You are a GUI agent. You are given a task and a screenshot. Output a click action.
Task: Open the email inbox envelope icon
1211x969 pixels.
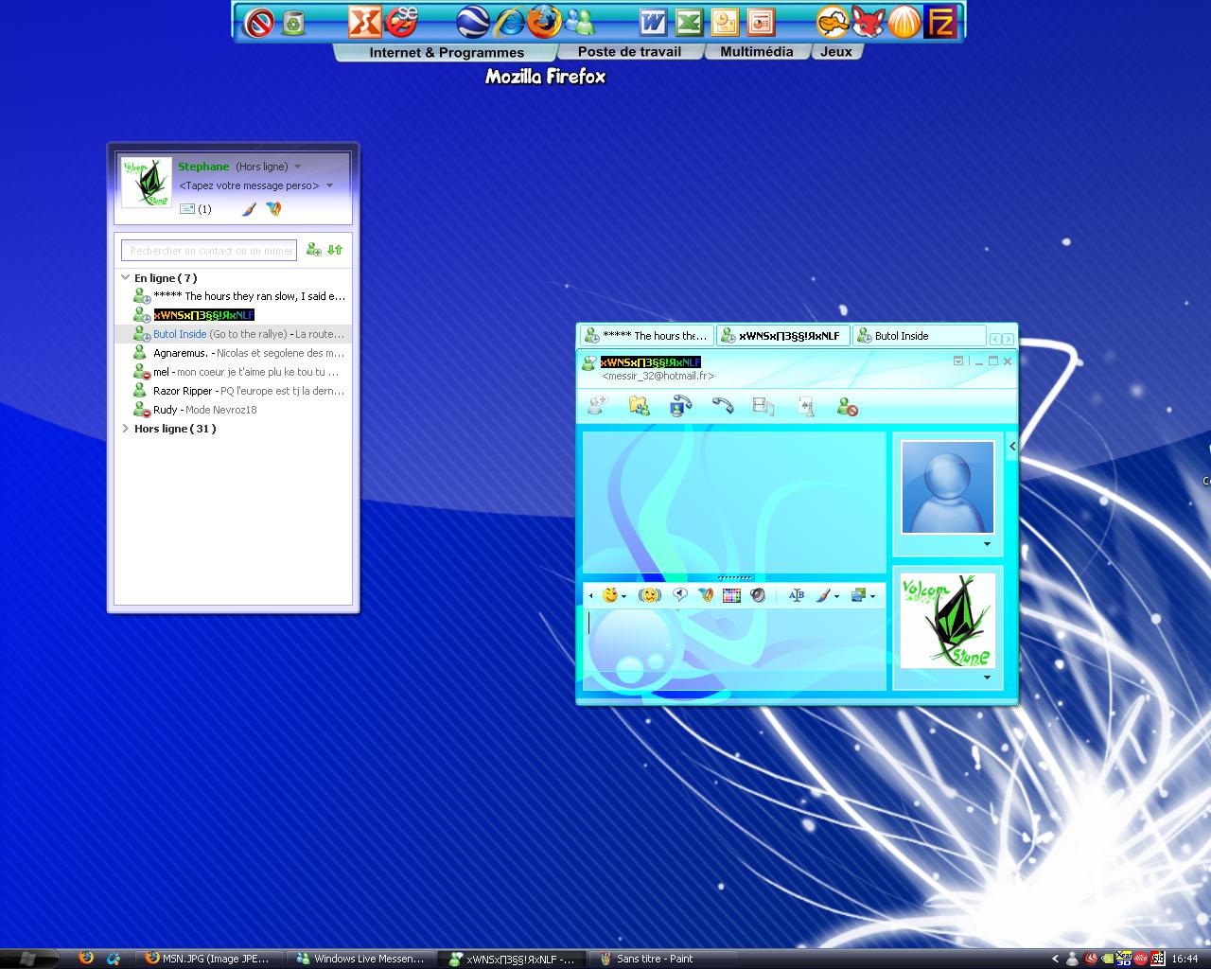click(187, 209)
